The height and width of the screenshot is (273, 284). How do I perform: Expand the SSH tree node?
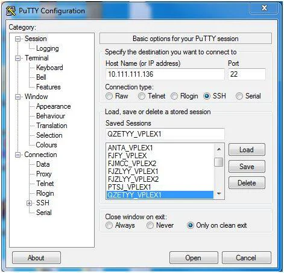(30, 203)
